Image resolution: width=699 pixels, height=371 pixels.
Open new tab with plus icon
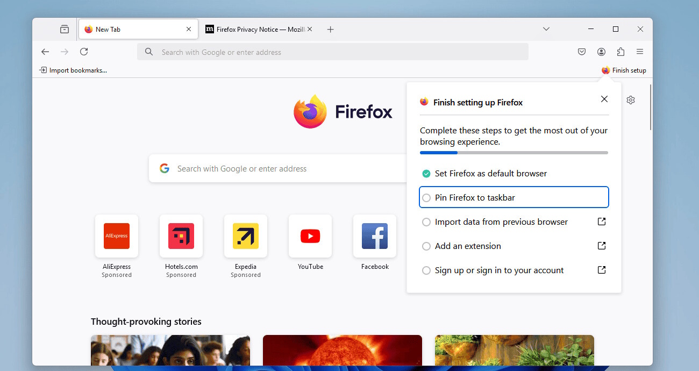pyautogui.click(x=331, y=30)
